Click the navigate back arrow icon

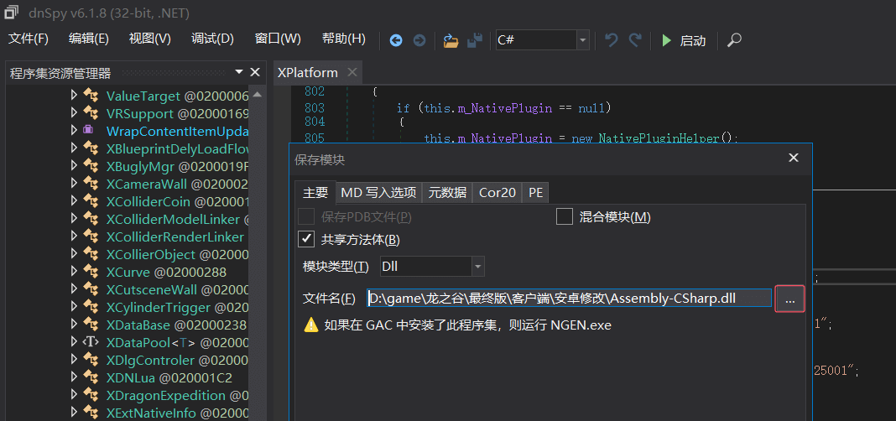pyautogui.click(x=395, y=40)
